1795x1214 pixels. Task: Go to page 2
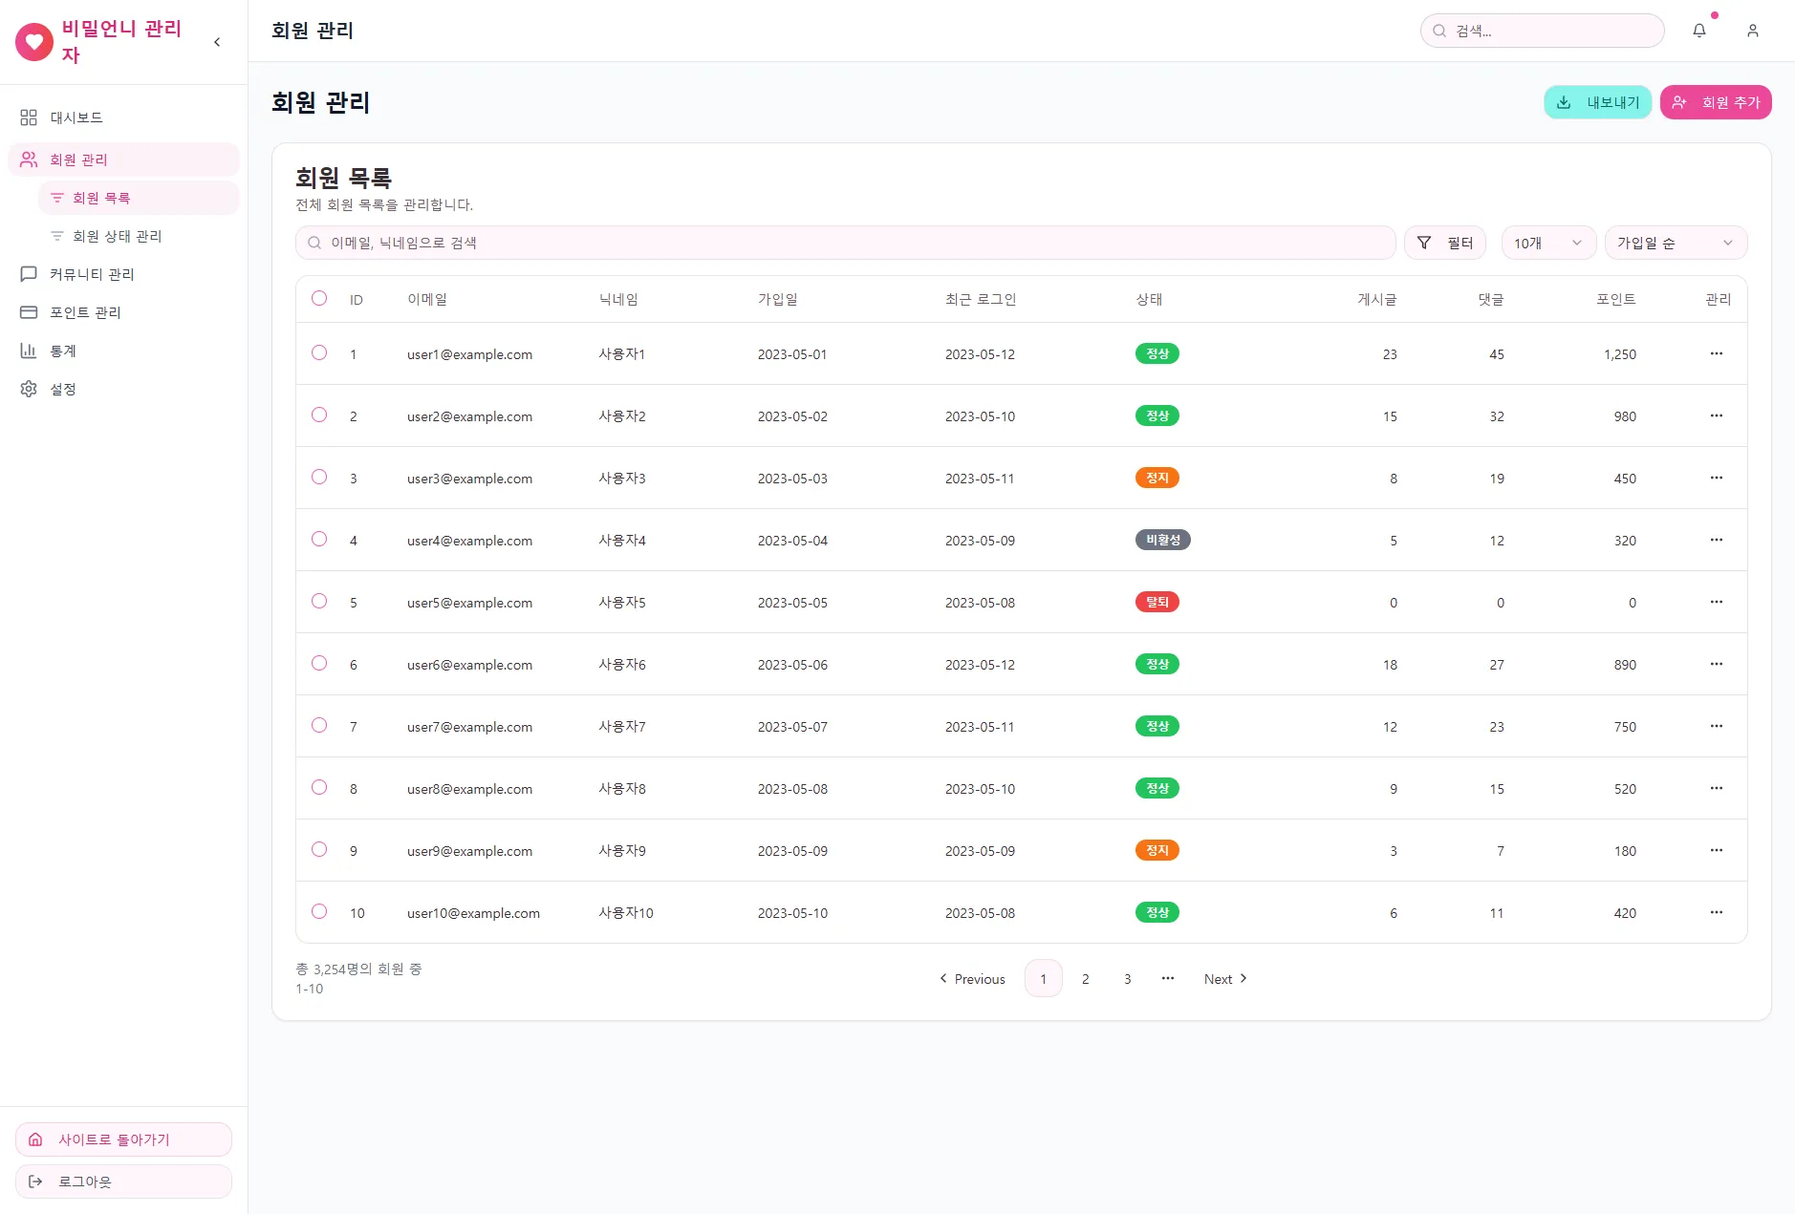click(1085, 978)
